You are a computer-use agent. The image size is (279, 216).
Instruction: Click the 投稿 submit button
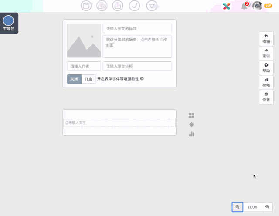(266, 82)
